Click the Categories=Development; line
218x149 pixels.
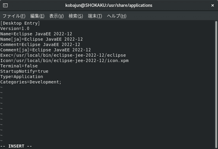click(31, 82)
